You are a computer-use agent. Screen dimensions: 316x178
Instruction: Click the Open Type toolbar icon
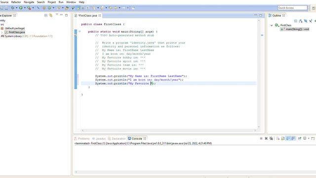point(59,8)
